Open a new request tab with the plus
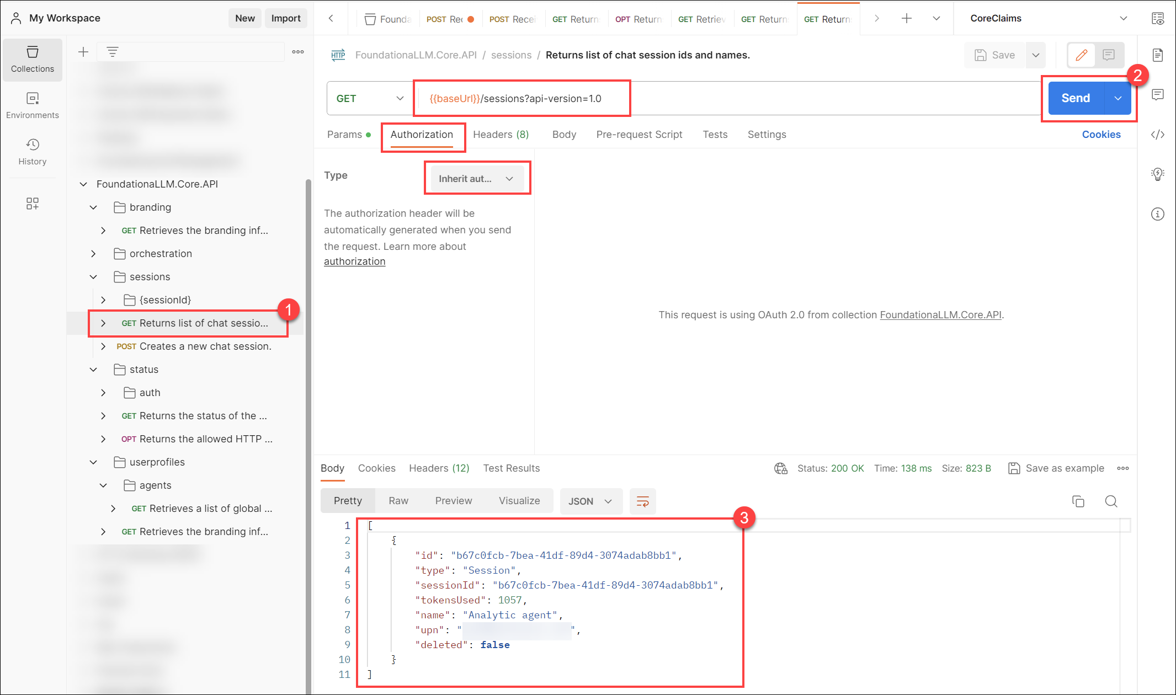 pos(907,18)
